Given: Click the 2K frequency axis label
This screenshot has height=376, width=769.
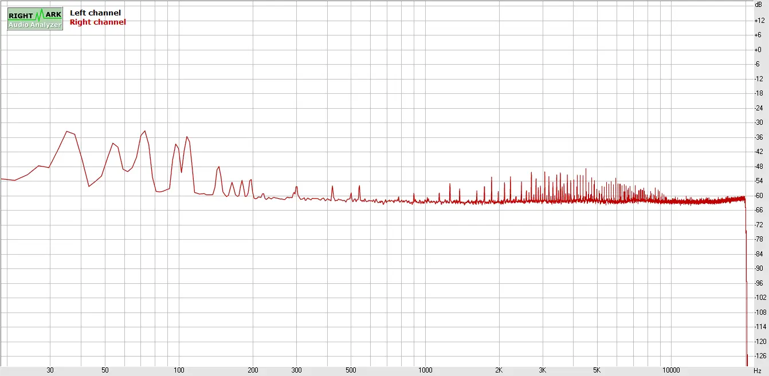Looking at the screenshot, I should (x=499, y=370).
